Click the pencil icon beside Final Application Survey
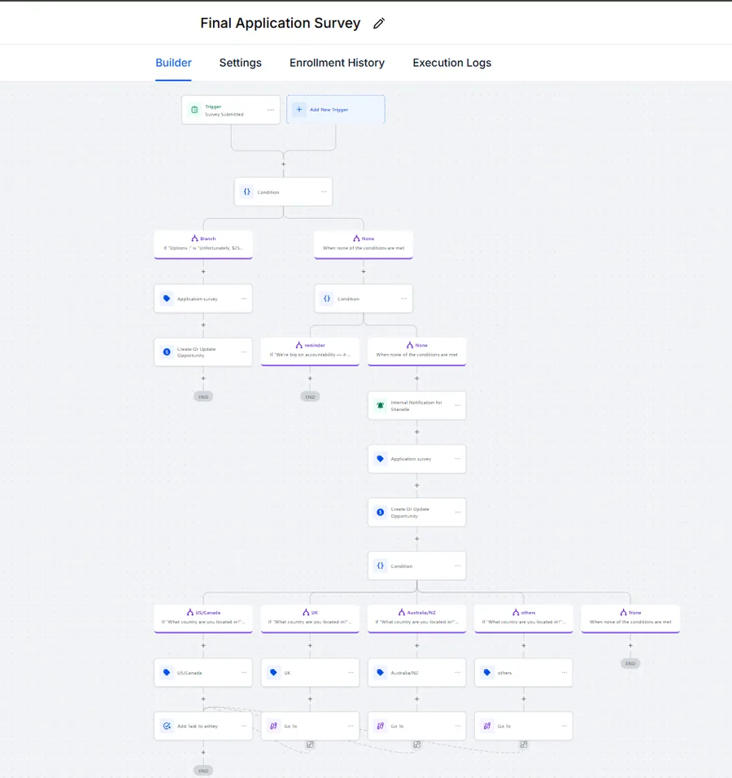Screen dimensions: 732x778 pyautogui.click(x=379, y=24)
